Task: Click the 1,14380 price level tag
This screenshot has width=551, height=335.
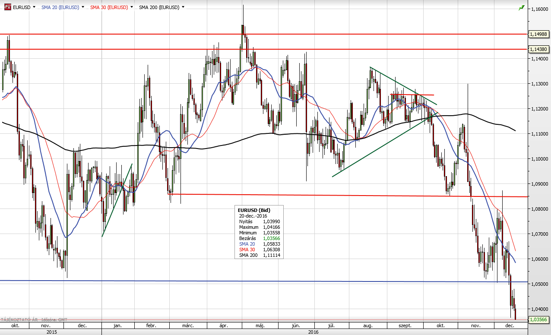Action: point(539,49)
